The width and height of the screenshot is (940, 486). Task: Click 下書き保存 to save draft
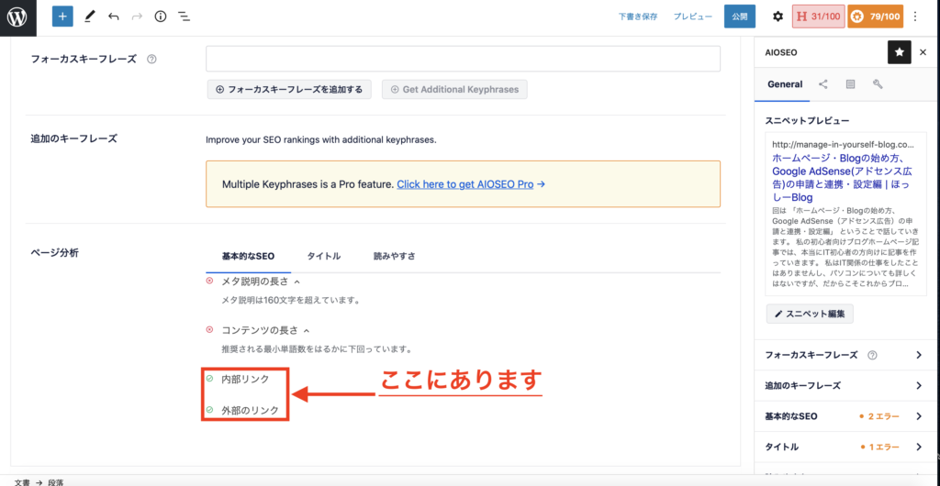638,17
